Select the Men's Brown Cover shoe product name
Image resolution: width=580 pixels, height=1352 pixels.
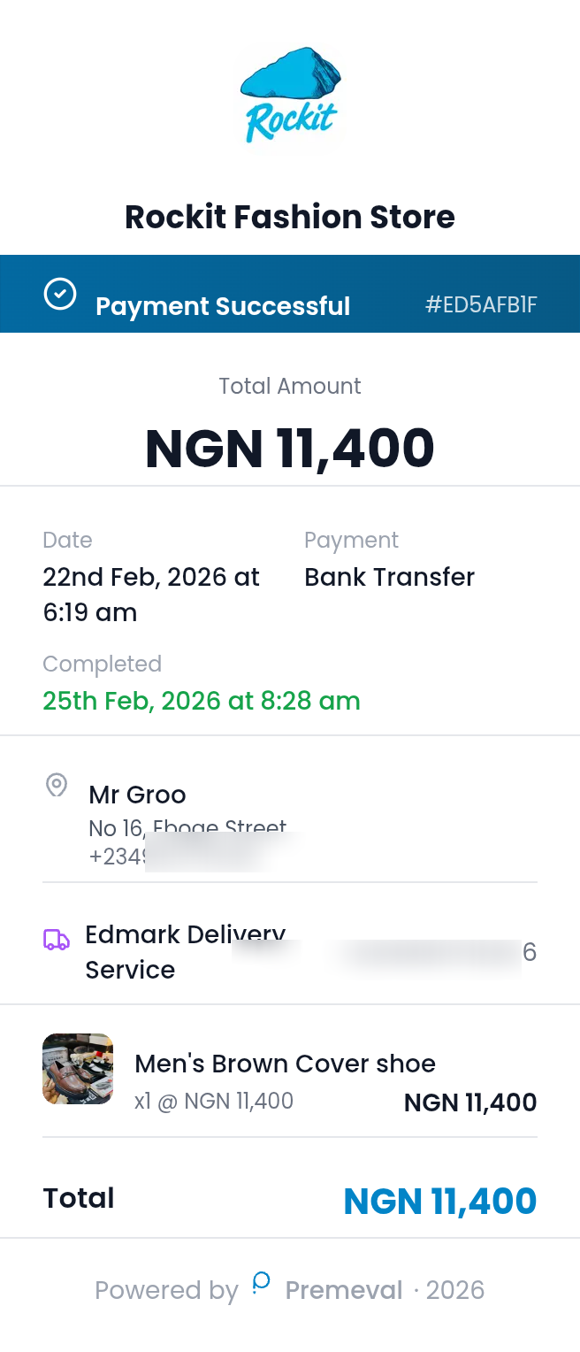coord(285,1063)
